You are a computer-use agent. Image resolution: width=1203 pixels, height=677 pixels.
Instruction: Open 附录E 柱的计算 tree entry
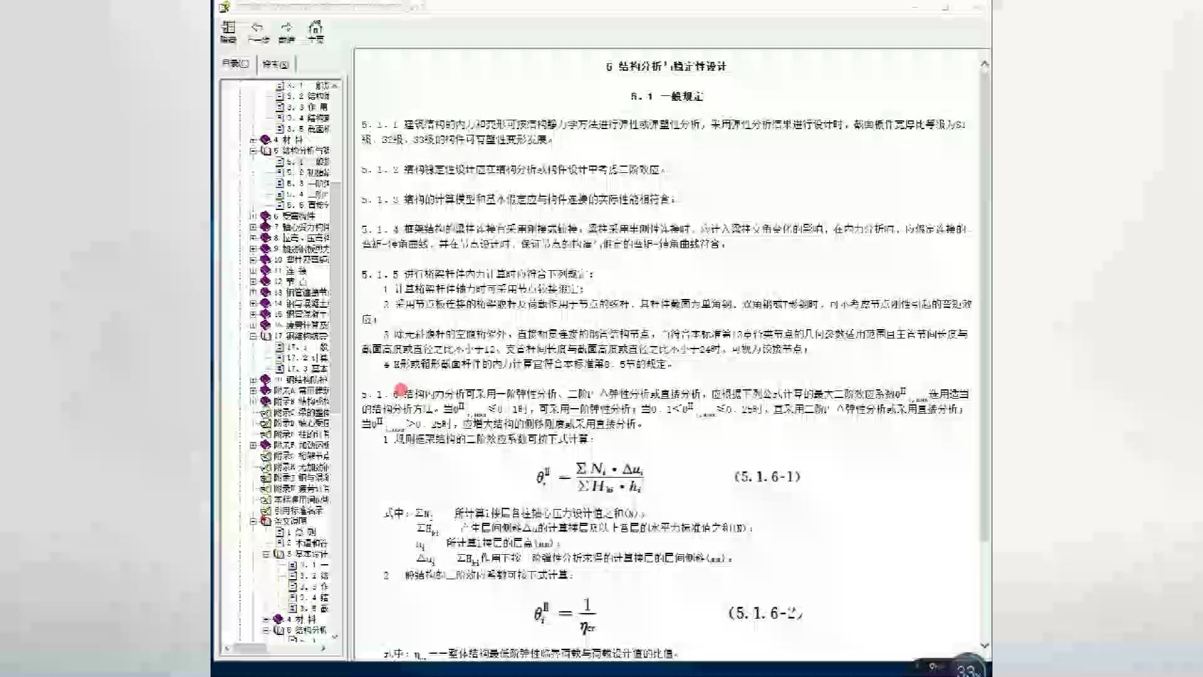[301, 434]
